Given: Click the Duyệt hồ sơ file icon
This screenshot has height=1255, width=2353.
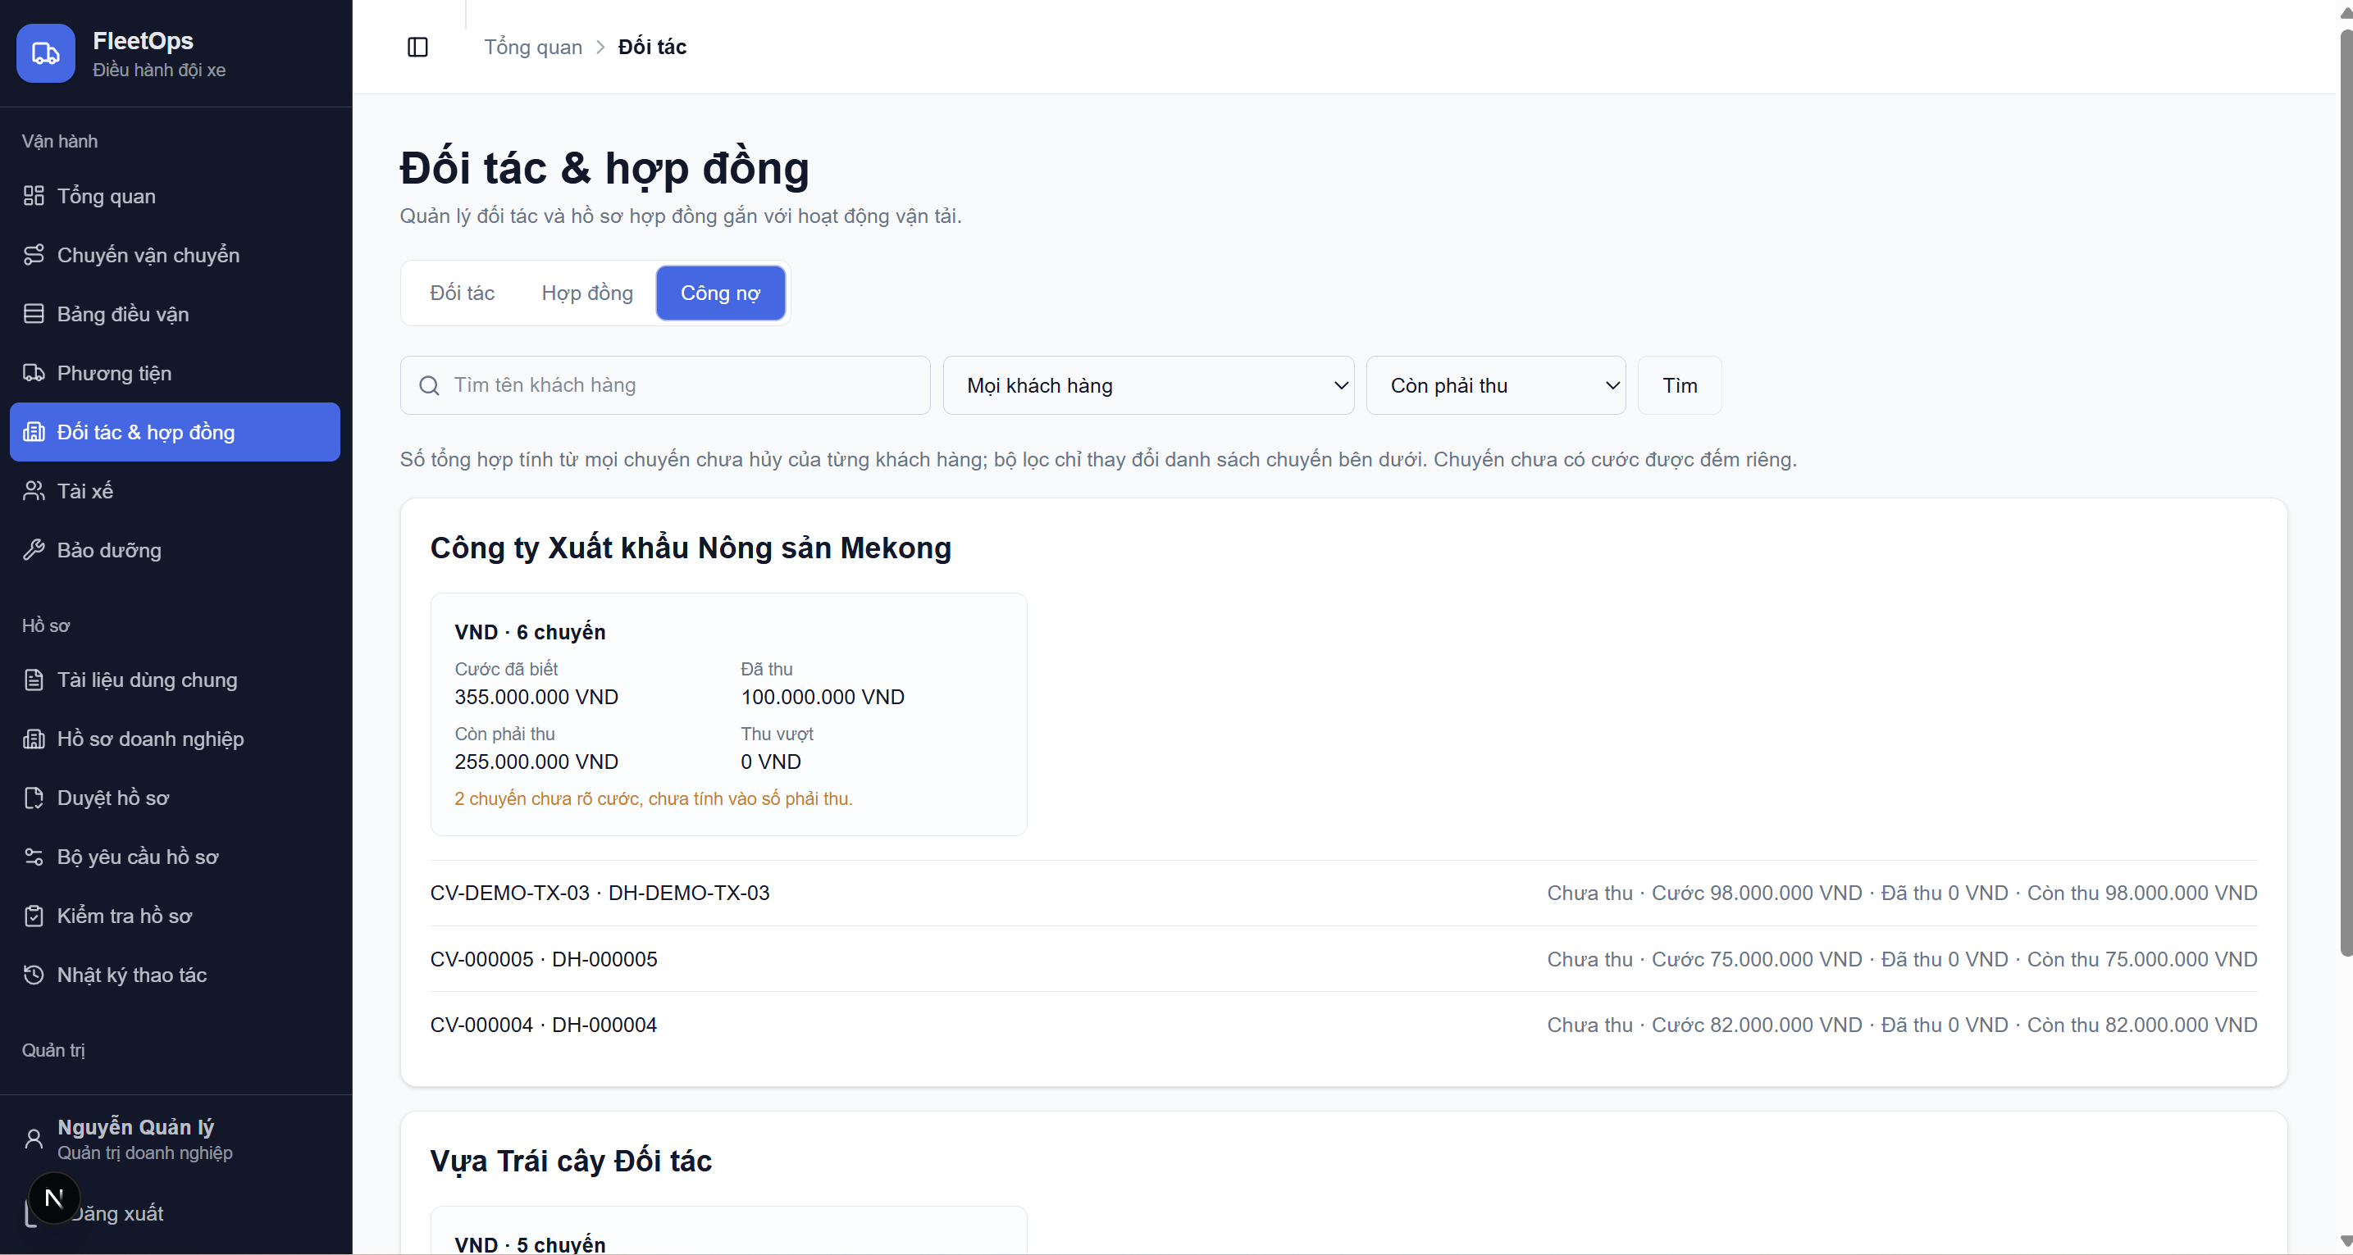Looking at the screenshot, I should point(34,798).
